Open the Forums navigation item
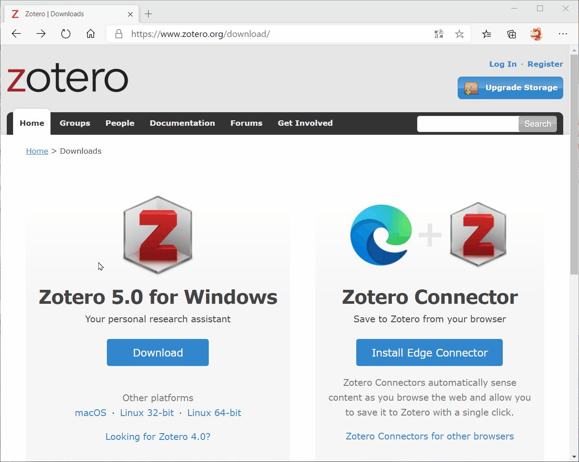Viewport: 579px width, 462px height. (x=246, y=123)
